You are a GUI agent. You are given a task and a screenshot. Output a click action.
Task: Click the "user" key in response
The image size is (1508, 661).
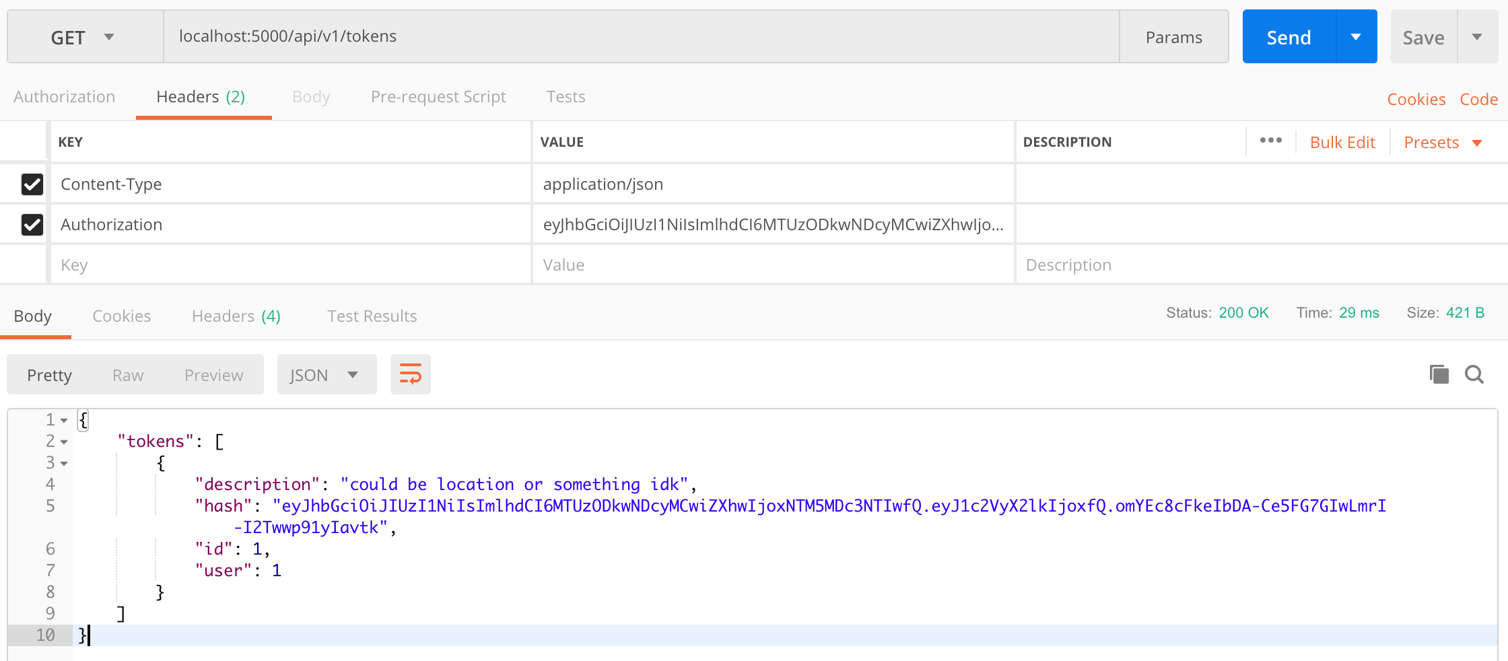pyautogui.click(x=224, y=570)
